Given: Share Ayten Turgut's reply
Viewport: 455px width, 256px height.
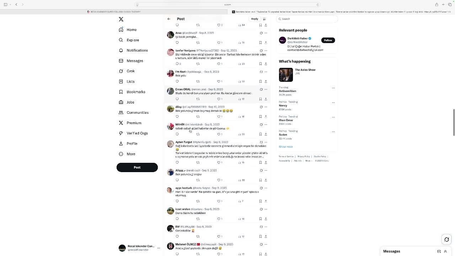Looking at the screenshot, I should pos(266,162).
